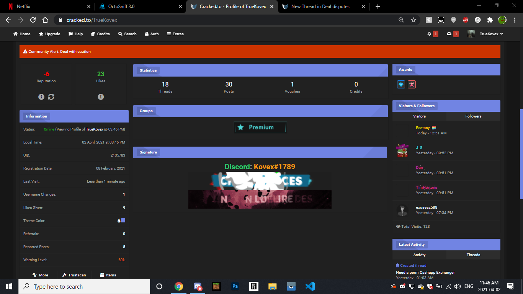Open the Windows Start menu

(x=9, y=286)
